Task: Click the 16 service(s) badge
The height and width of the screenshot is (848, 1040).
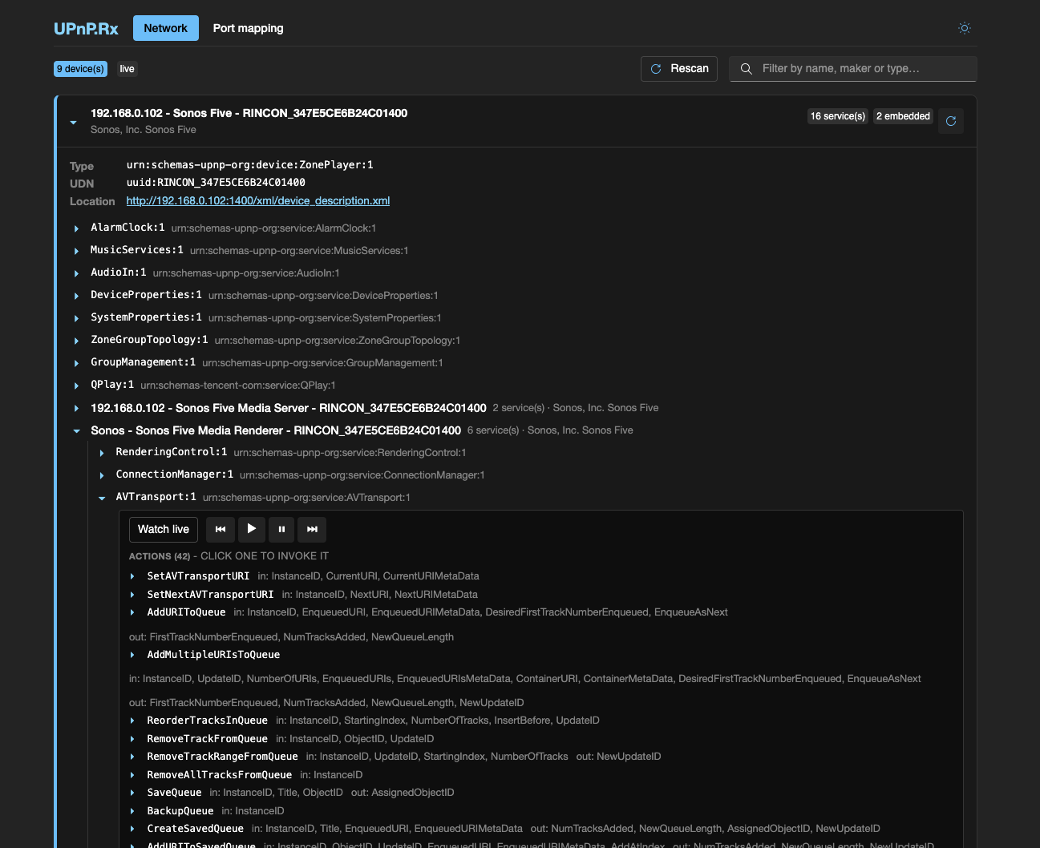Action: pos(838,116)
